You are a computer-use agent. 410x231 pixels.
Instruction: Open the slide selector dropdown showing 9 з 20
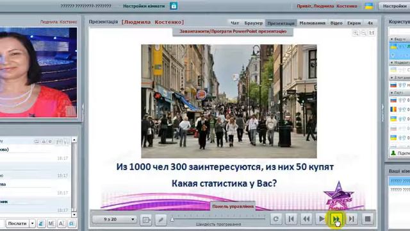(x=114, y=219)
